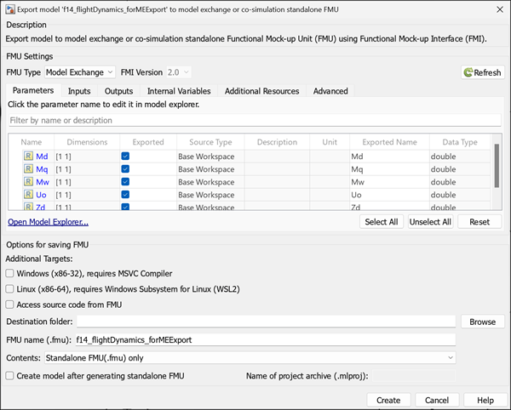
Task: Open the FMU Type dropdown
Action: click(78, 72)
